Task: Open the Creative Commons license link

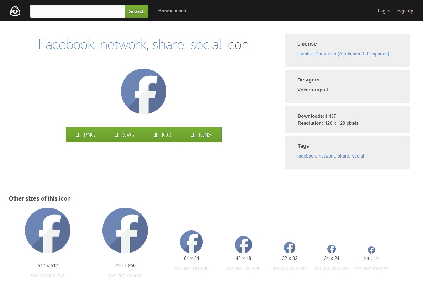Action: (x=343, y=54)
